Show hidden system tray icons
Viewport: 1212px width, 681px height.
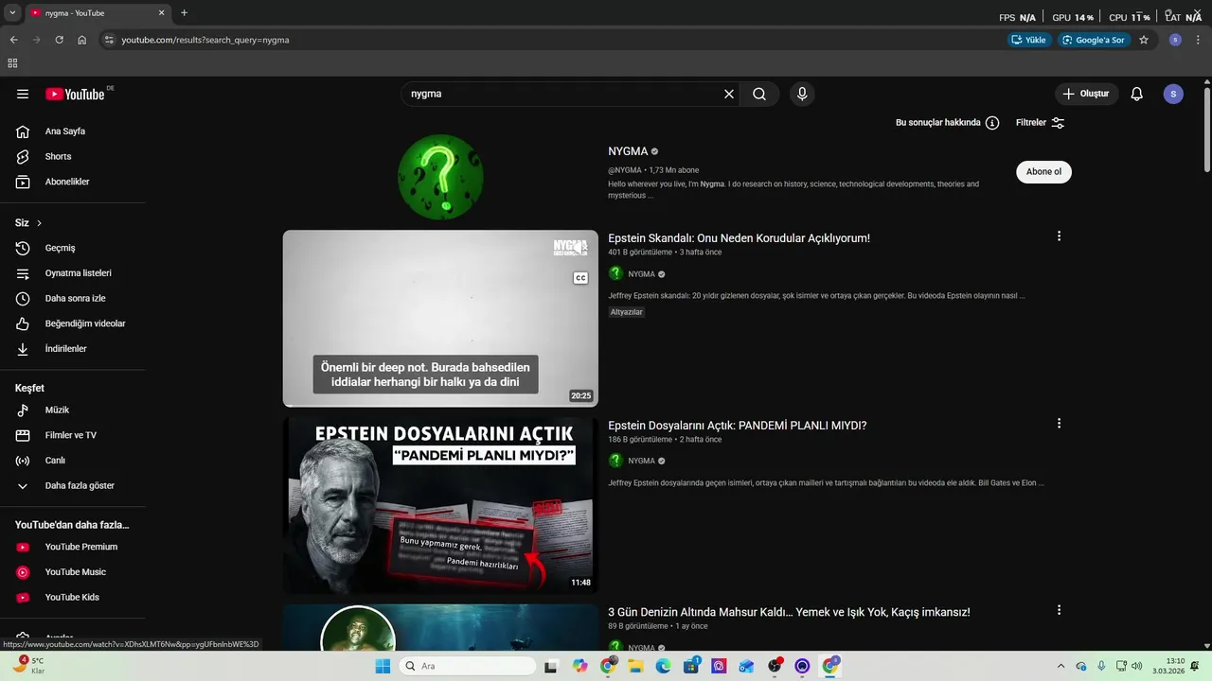(x=1060, y=666)
